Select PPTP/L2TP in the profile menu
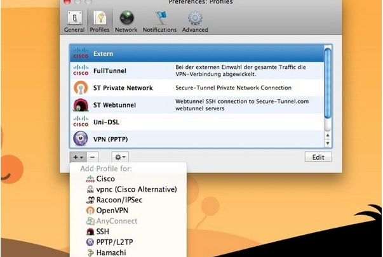 coord(114,242)
